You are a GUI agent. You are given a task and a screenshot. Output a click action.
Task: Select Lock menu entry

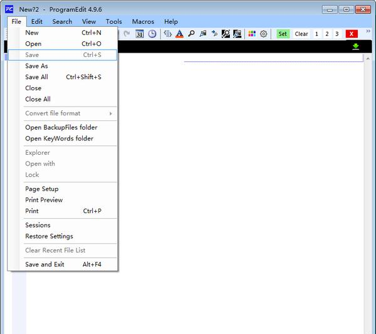tap(63, 175)
